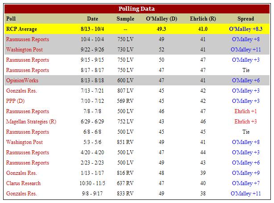274x203 pixels.
Task: Click the Rasmussen Reports 8/17 poll link
Action: (x=27, y=70)
